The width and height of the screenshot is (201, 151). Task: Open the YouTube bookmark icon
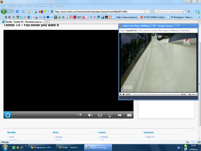coord(83,17)
